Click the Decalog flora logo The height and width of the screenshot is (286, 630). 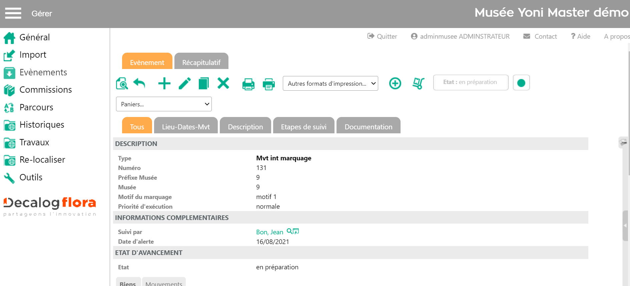pyautogui.click(x=50, y=207)
